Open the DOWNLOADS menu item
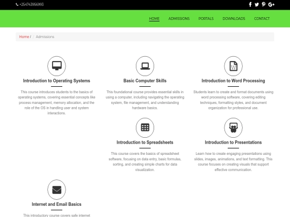290x217 pixels. [x=234, y=19]
